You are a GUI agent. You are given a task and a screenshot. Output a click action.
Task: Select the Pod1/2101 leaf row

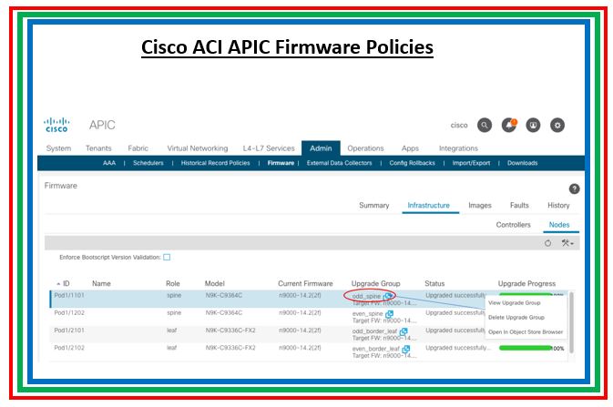click(x=182, y=331)
